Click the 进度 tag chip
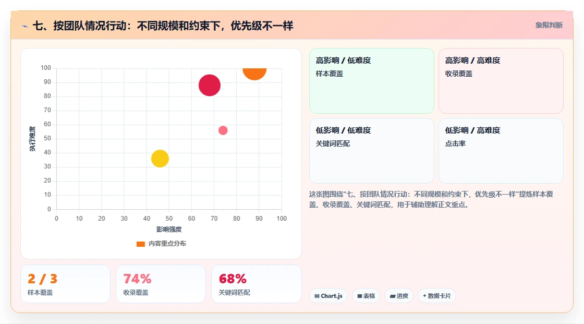The width and height of the screenshot is (584, 324). 399,296
